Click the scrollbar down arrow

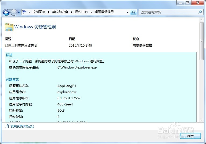point(202,120)
